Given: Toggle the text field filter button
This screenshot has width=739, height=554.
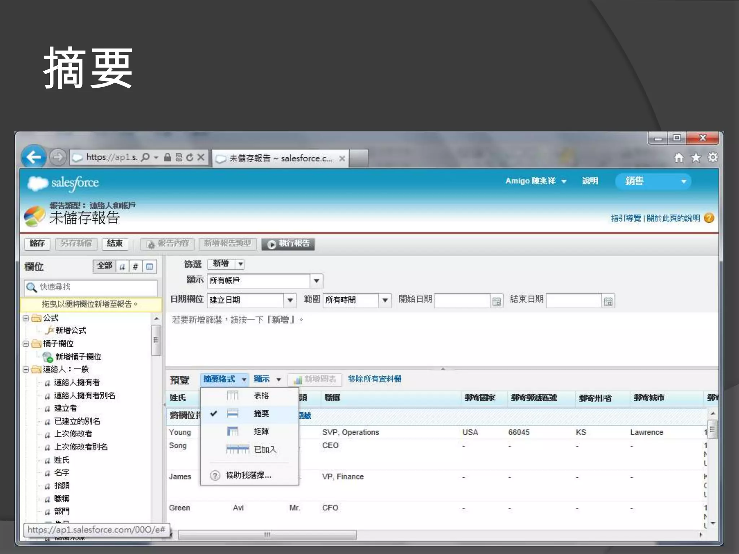Looking at the screenshot, I should coord(122,267).
